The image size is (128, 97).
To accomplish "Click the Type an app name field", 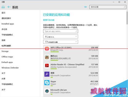I will coord(61,31).
